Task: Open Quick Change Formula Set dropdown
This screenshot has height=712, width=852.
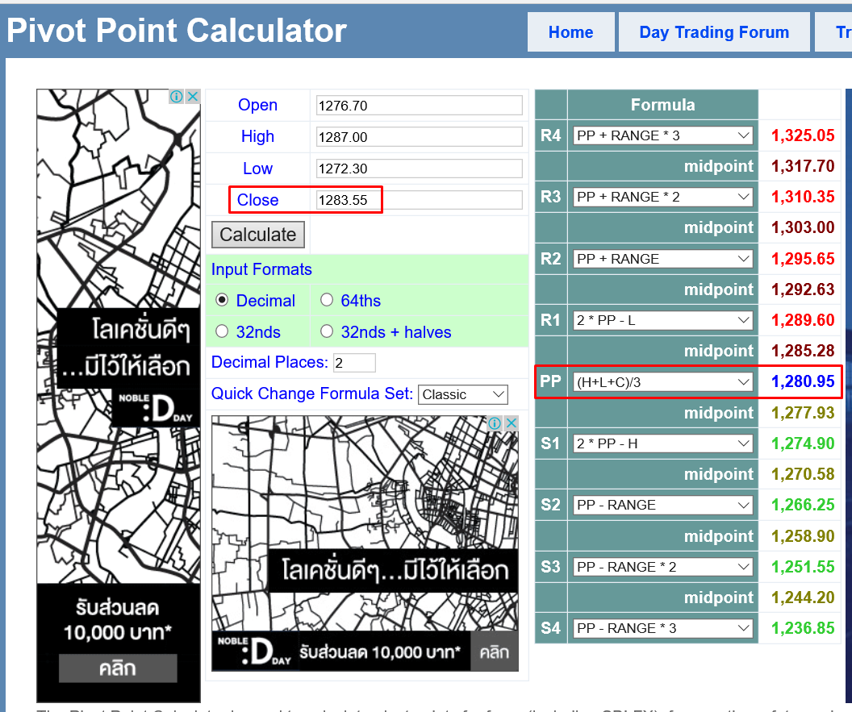Action: click(x=463, y=395)
